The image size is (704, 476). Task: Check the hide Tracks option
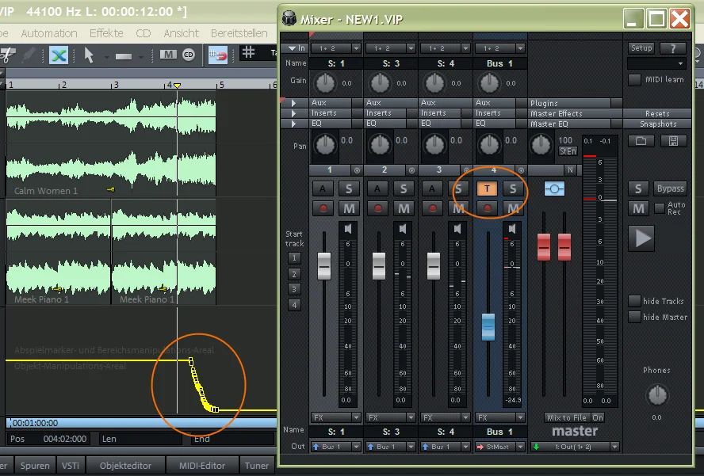pos(634,301)
